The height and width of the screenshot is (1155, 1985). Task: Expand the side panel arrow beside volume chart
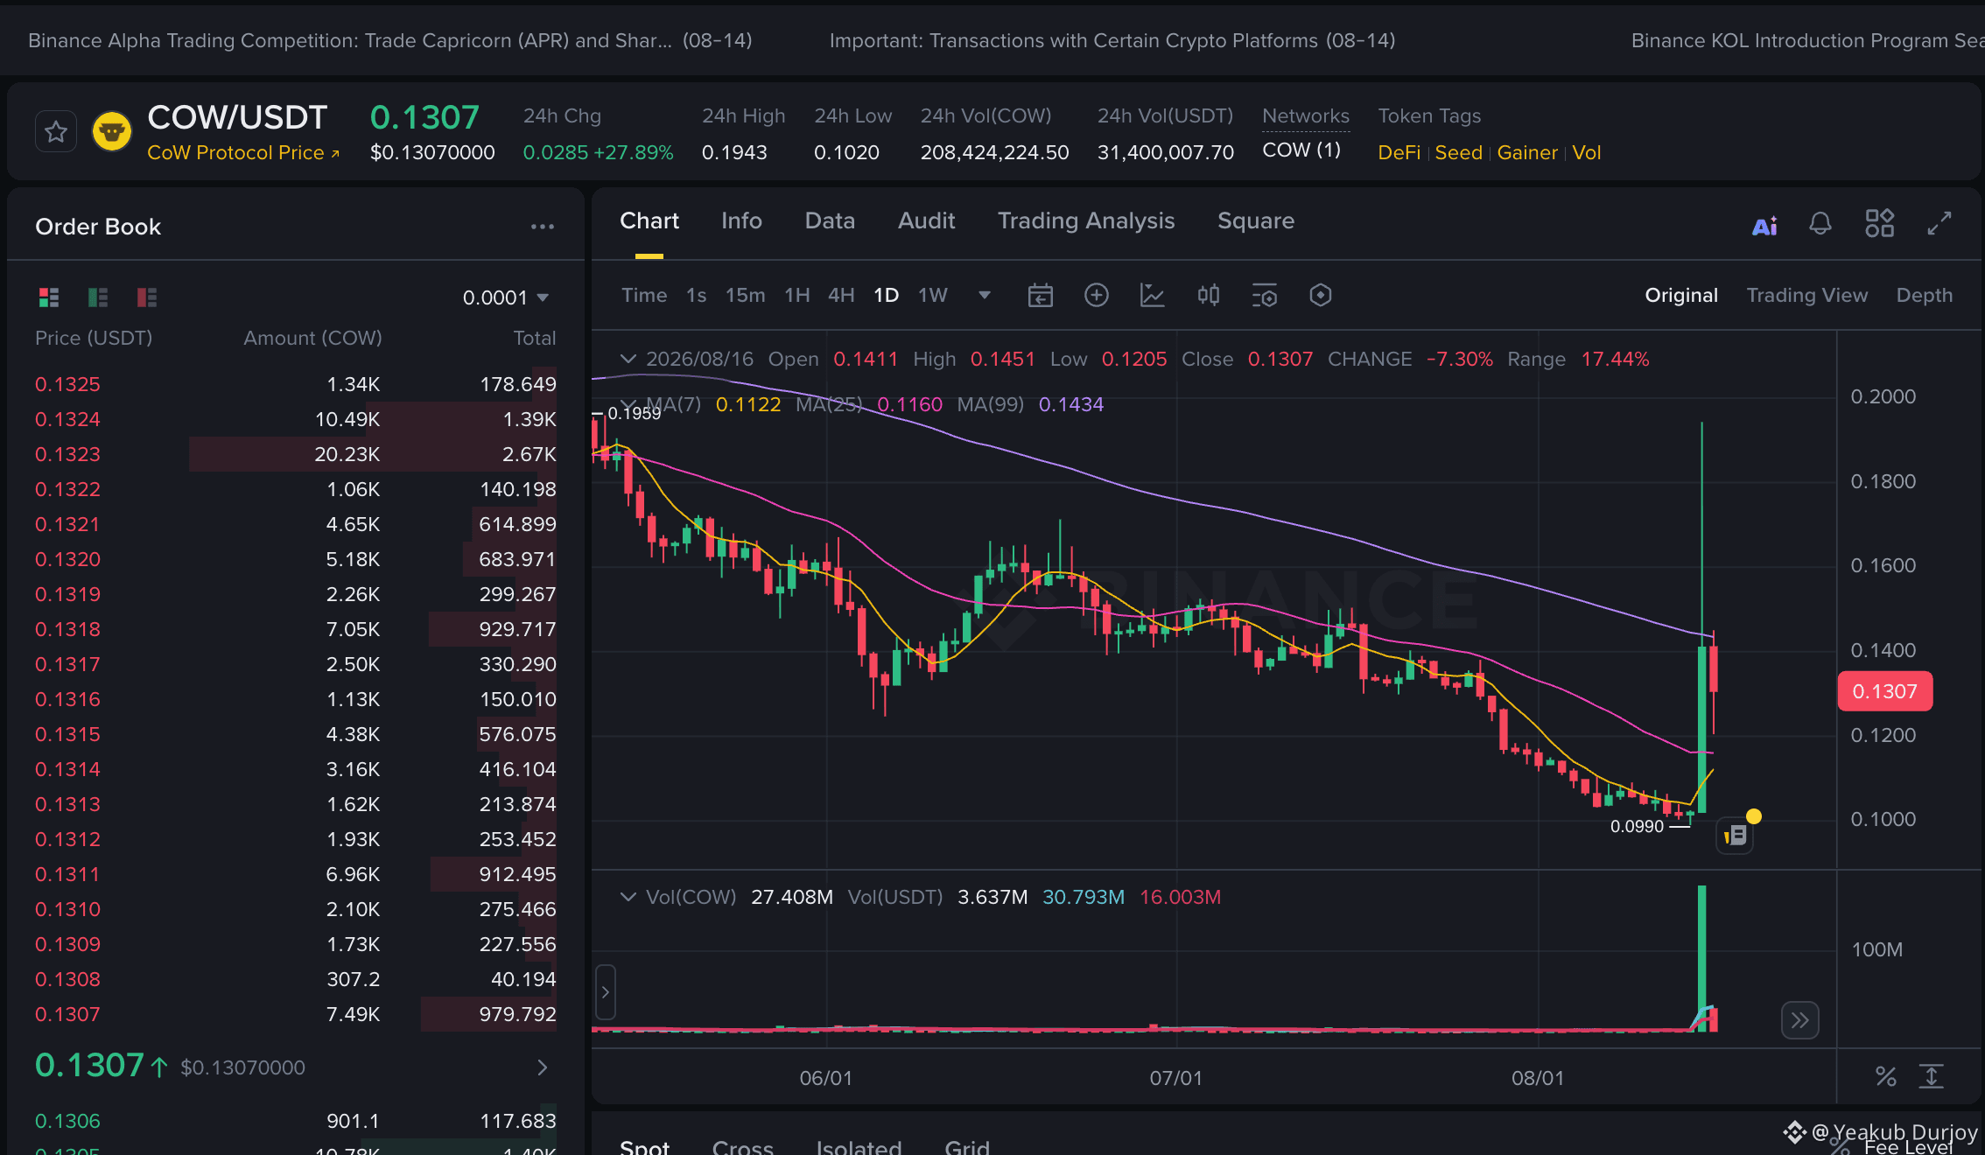pos(605,992)
